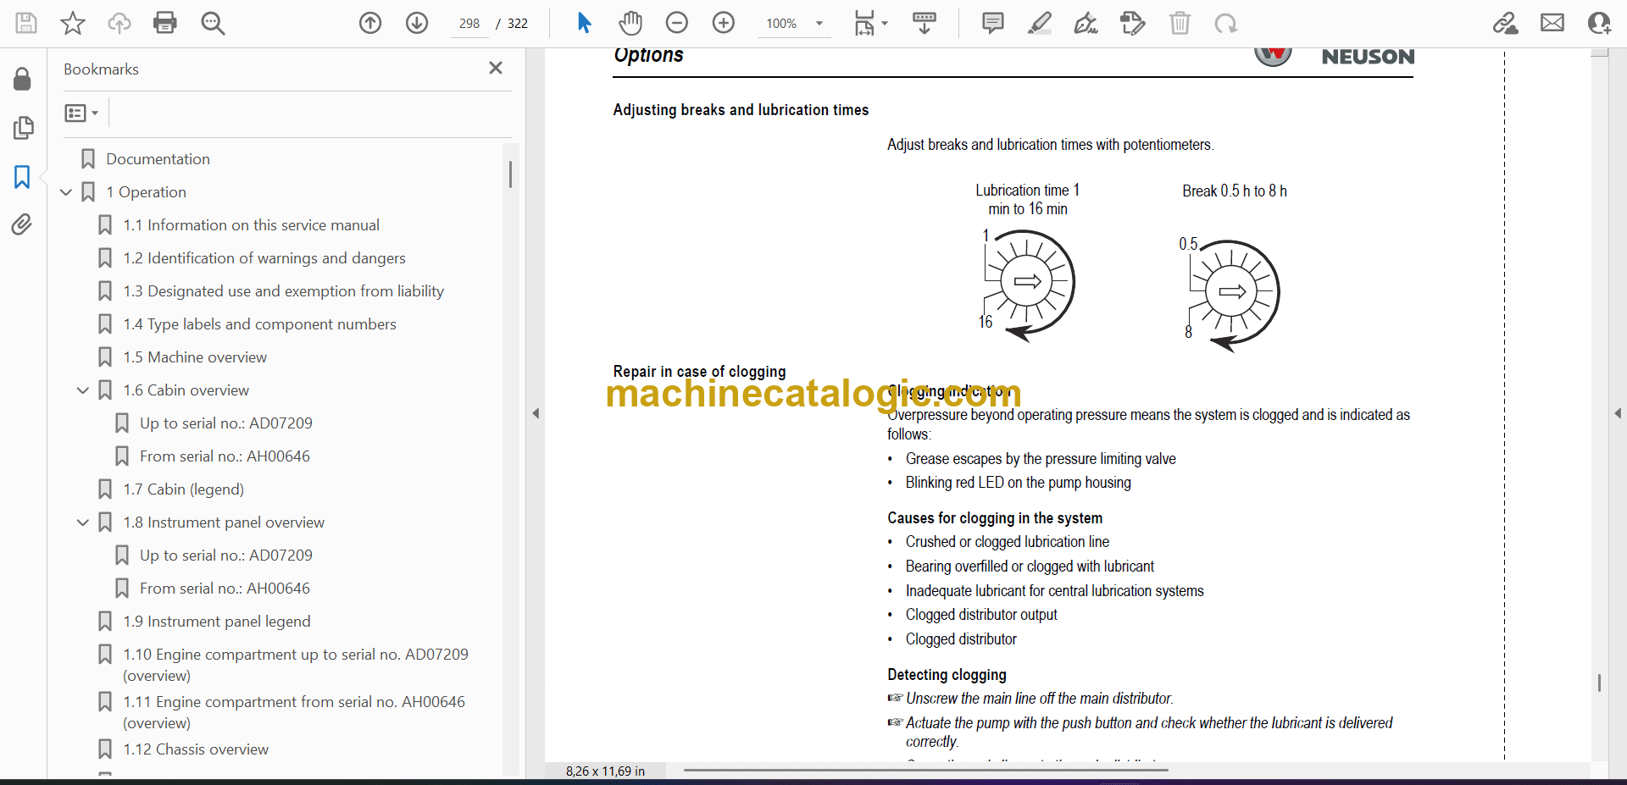Collapse the 1.6 Cabin overview bookmark
The image size is (1627, 785).
click(x=83, y=390)
